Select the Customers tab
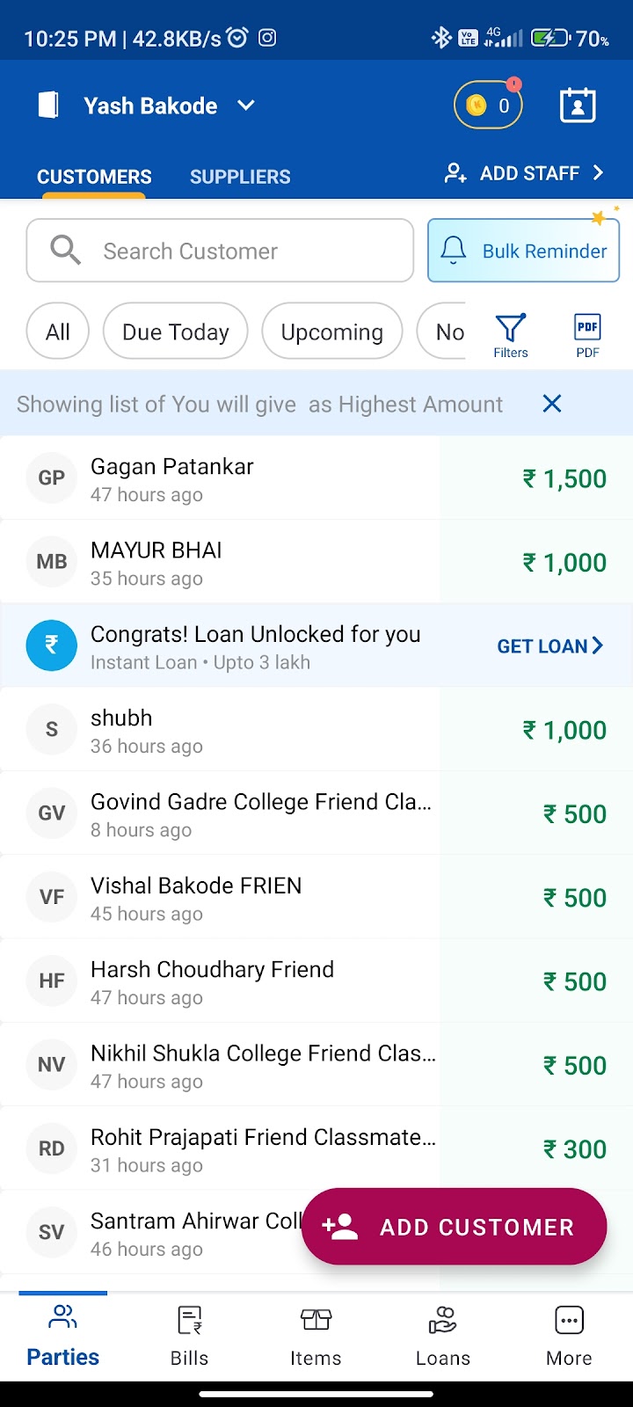This screenshot has height=1407, width=633. [94, 177]
